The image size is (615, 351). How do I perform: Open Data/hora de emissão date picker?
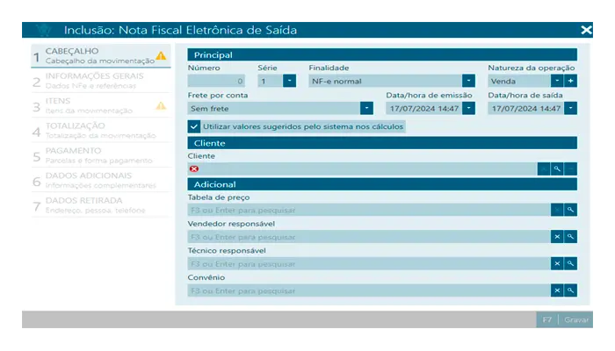(x=468, y=108)
